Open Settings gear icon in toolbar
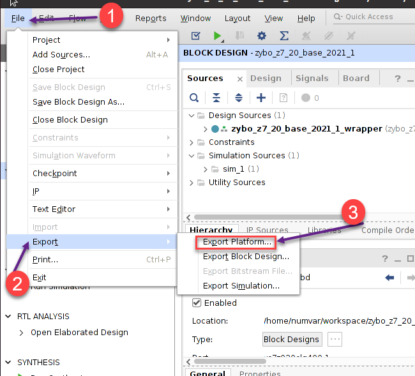The height and width of the screenshot is (376, 415). click(261, 36)
